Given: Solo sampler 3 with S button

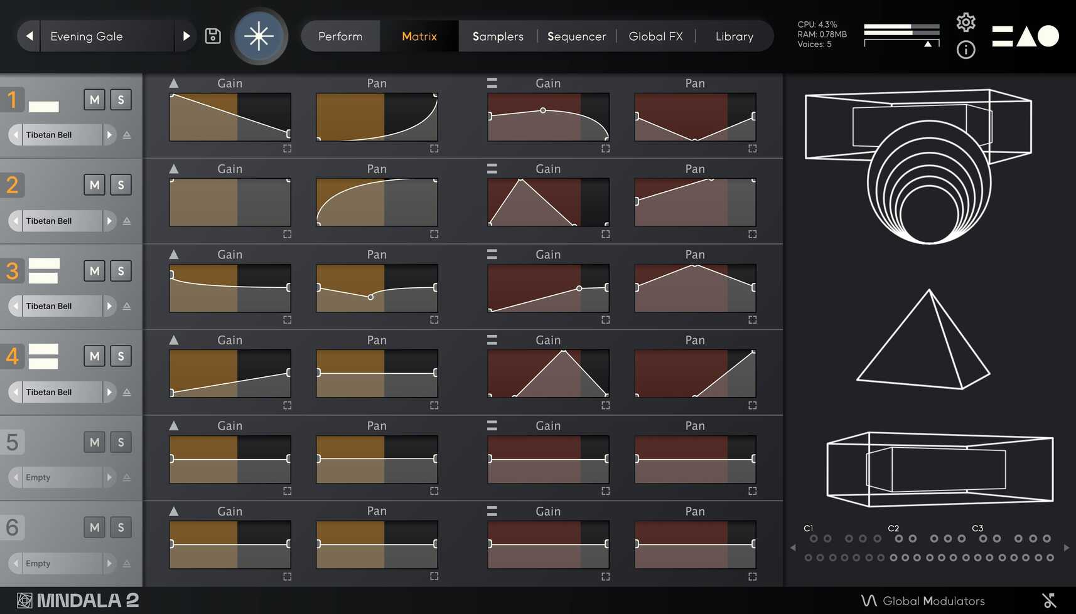Looking at the screenshot, I should (x=121, y=271).
